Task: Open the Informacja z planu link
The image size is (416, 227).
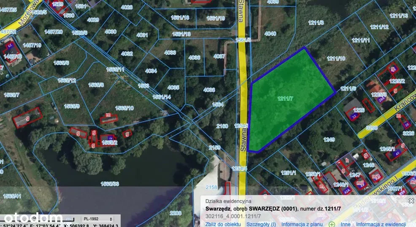Action: coord(303,224)
